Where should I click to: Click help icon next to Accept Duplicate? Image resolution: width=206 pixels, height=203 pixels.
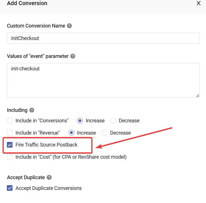click(49, 177)
